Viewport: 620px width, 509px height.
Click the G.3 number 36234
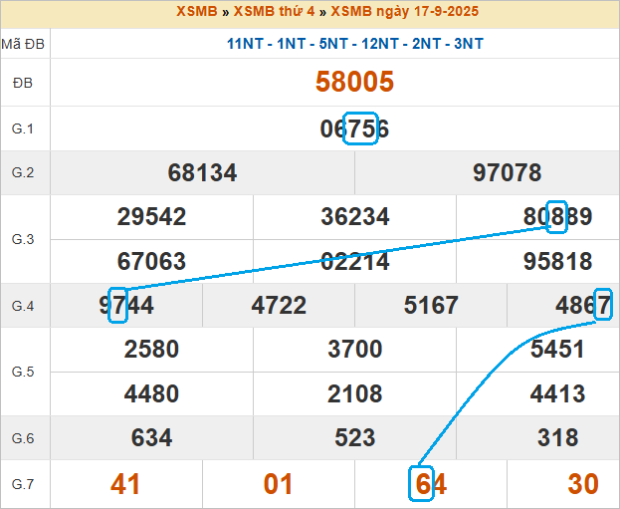click(354, 217)
